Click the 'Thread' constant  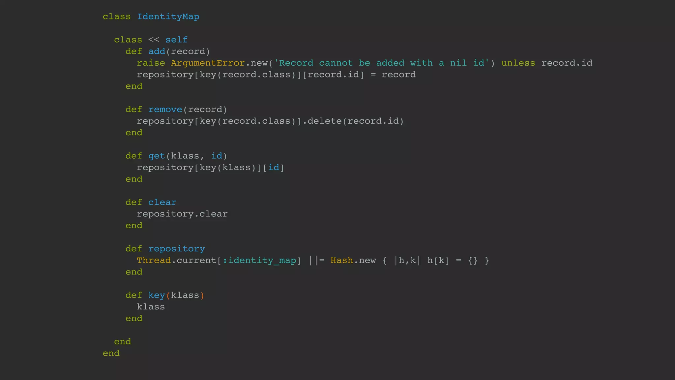pos(154,260)
